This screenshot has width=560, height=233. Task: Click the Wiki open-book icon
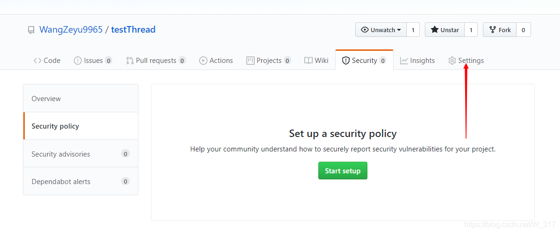(309, 61)
